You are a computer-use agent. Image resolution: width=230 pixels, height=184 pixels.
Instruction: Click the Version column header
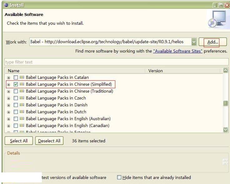tap(183, 71)
